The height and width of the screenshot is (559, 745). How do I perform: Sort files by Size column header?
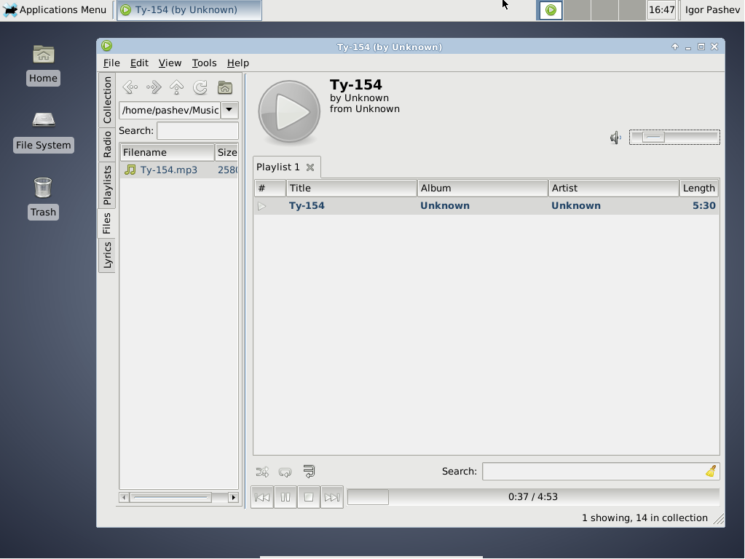click(226, 152)
